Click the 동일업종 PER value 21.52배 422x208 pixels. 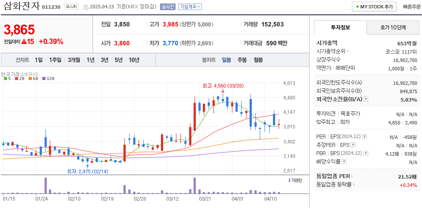tap(407, 177)
